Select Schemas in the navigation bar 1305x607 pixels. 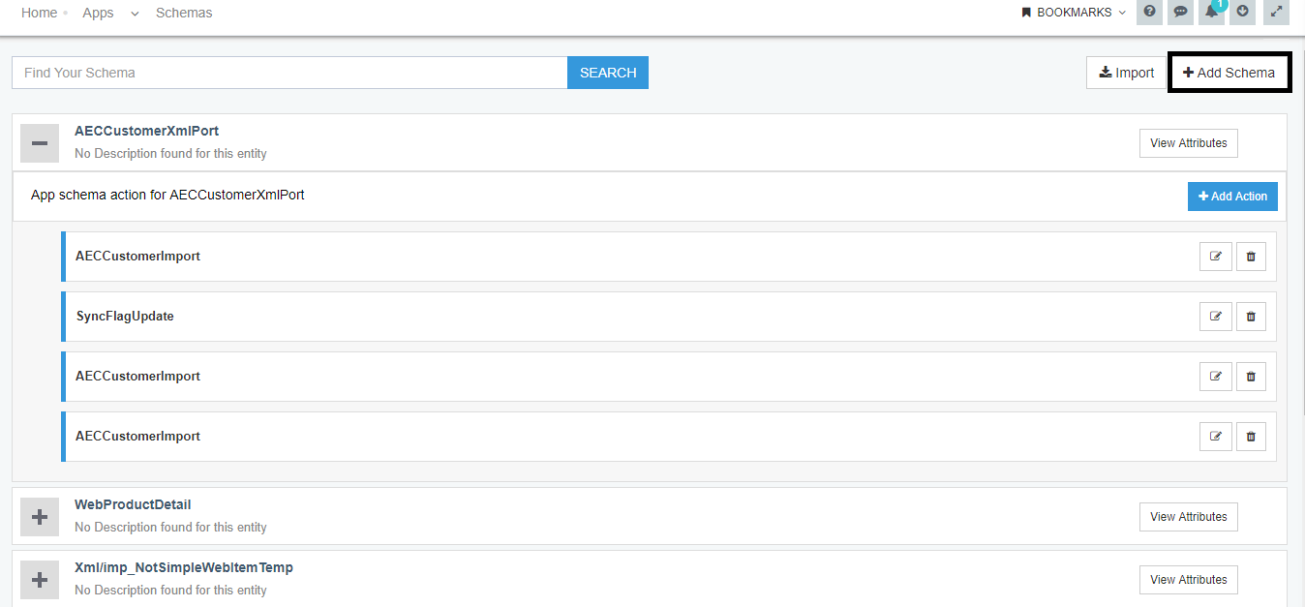pyautogui.click(x=184, y=12)
